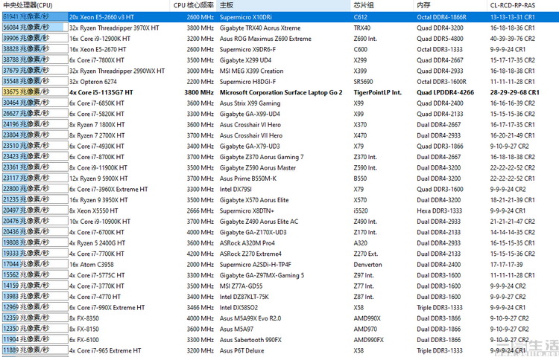Image resolution: width=559 pixels, height=357 pixels.
Task: Select the 4x Core i7-7700K HT entry
Action: point(97,254)
